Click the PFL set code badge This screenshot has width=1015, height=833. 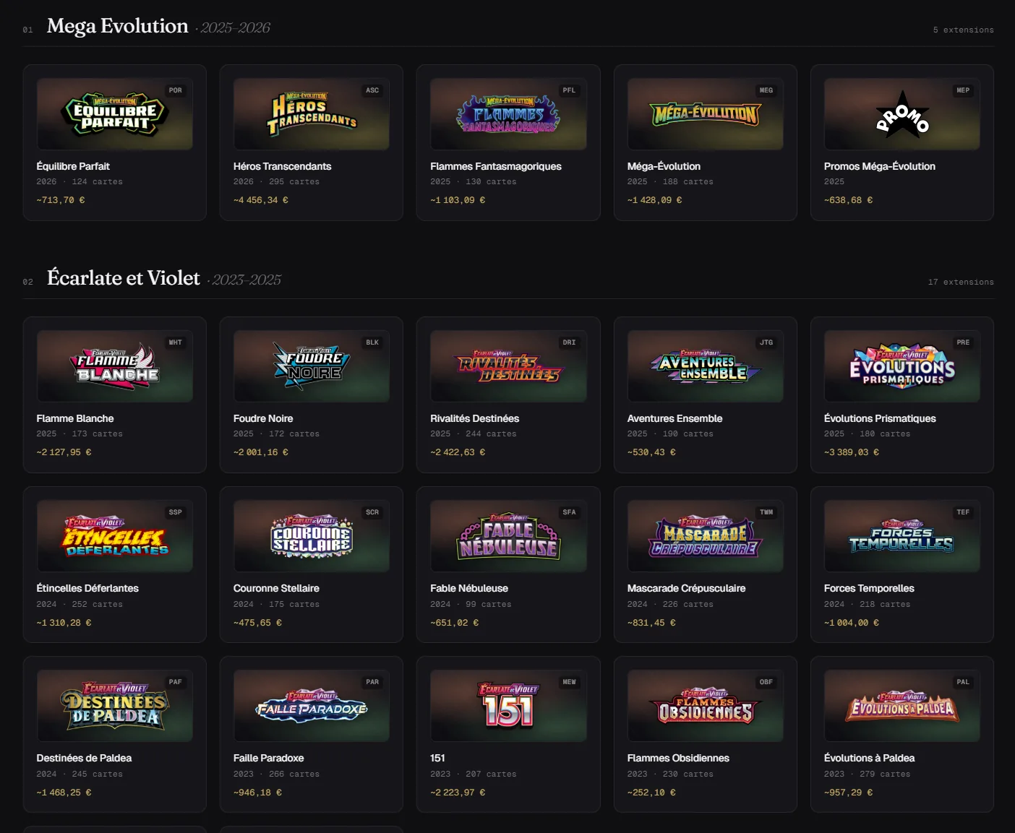pyautogui.click(x=570, y=90)
